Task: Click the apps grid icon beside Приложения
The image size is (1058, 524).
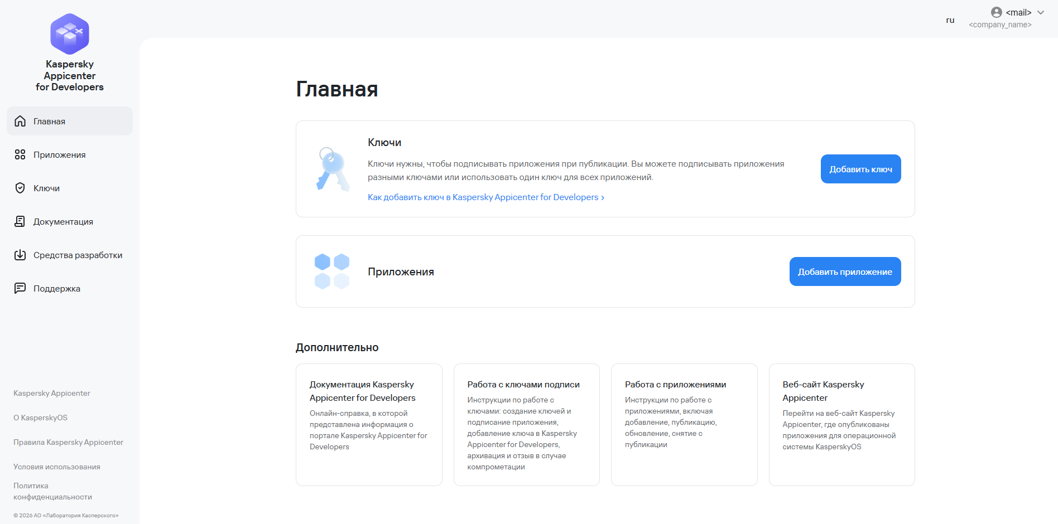Action: point(20,154)
